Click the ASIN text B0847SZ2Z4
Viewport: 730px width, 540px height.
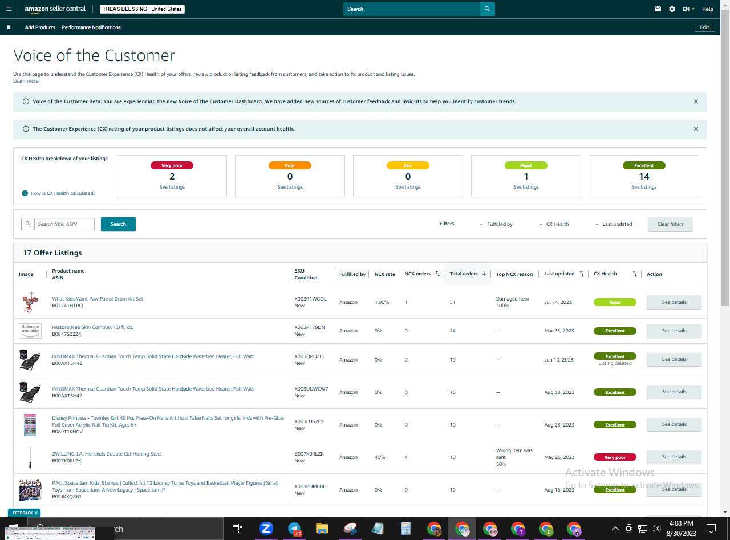(67, 334)
